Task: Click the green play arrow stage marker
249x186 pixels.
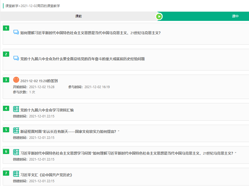Action: tap(159, 17)
